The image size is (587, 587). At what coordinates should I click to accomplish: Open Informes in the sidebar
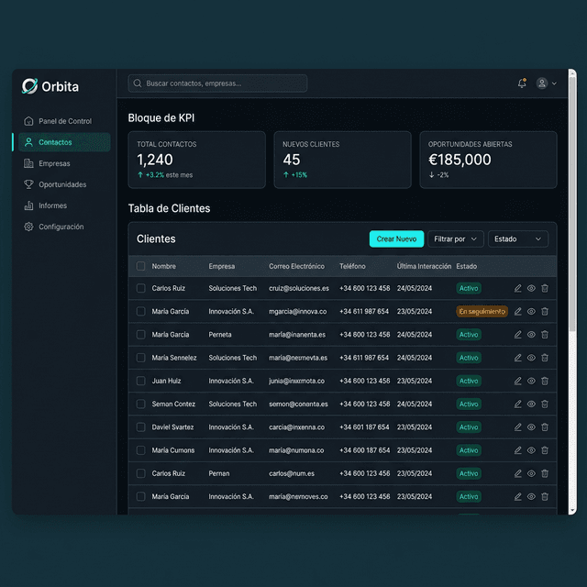[64, 205]
